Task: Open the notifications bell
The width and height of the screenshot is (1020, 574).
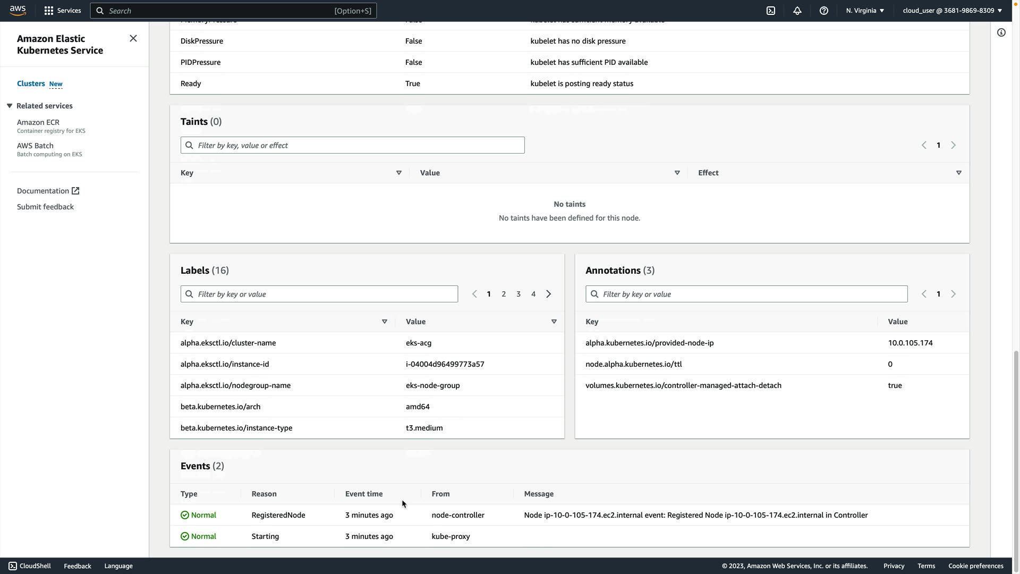Action: click(797, 11)
